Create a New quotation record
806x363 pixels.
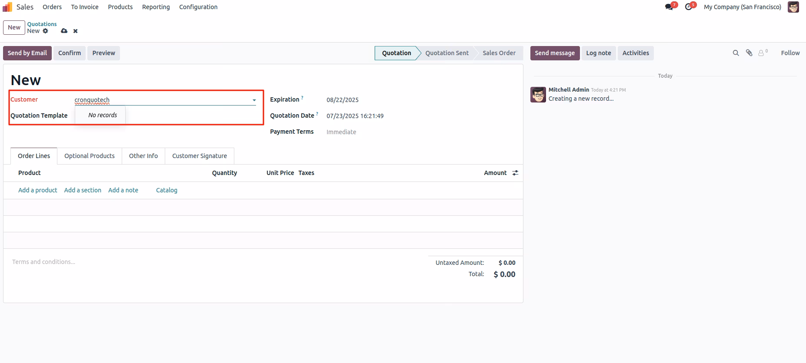click(x=14, y=27)
